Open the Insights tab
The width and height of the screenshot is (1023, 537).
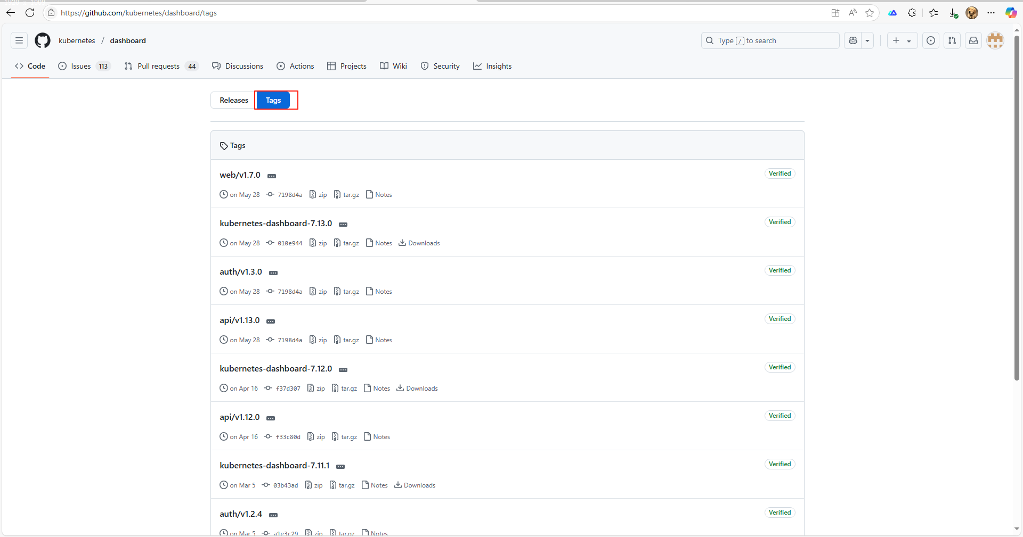point(492,66)
